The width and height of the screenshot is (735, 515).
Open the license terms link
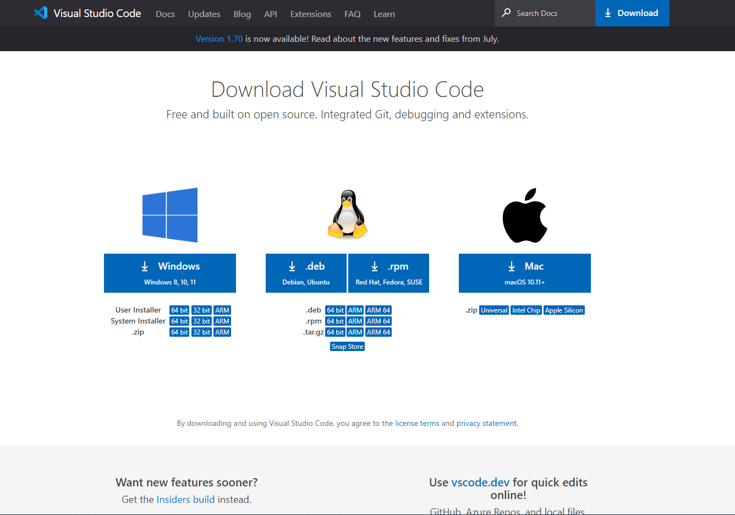(x=417, y=424)
